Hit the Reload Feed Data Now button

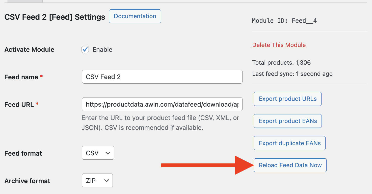point(290,165)
